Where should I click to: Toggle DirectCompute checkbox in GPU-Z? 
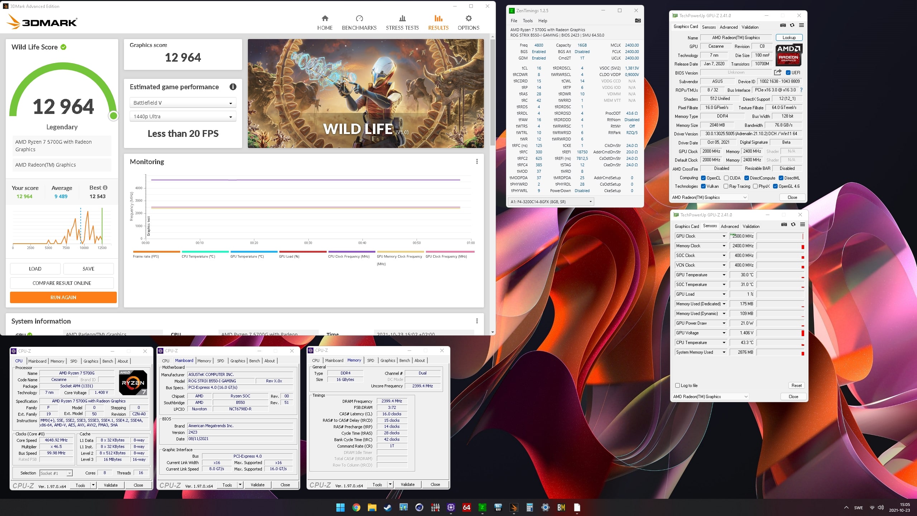(x=746, y=178)
